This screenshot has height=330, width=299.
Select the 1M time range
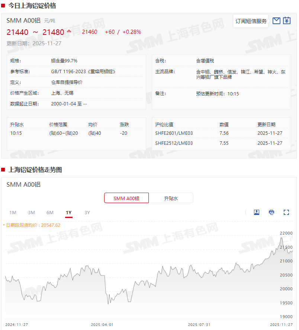pyautogui.click(x=13, y=213)
